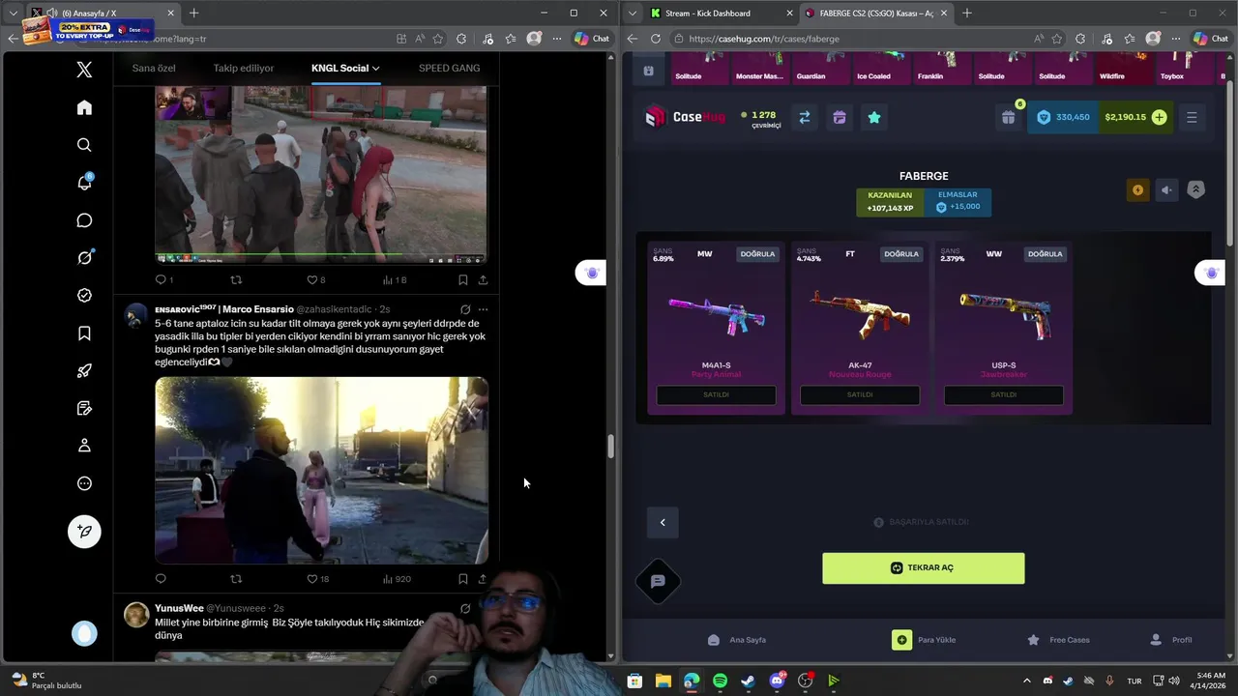
Task: Open Copilot Chat in the right browser
Action: click(1211, 39)
